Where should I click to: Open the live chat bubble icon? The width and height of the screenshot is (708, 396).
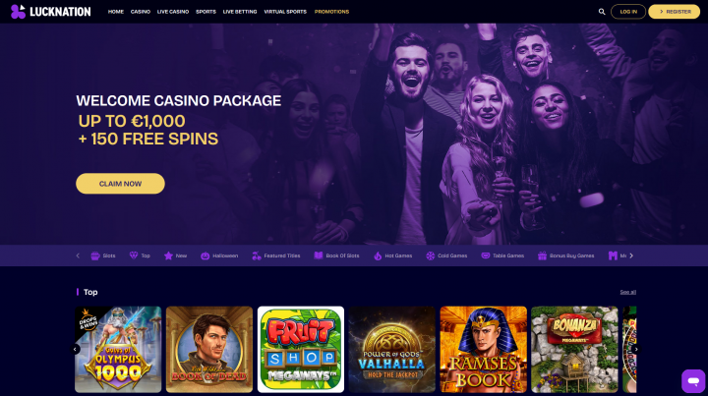[693, 380]
